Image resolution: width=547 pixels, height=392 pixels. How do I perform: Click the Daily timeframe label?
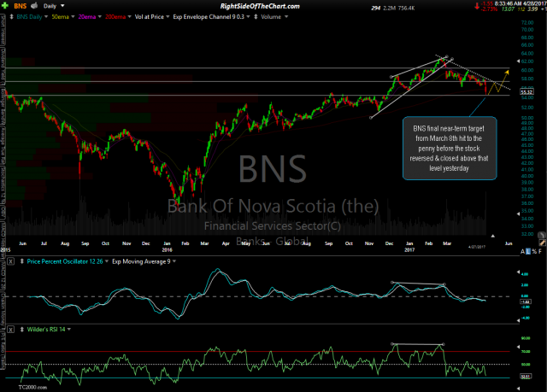tap(50, 6)
